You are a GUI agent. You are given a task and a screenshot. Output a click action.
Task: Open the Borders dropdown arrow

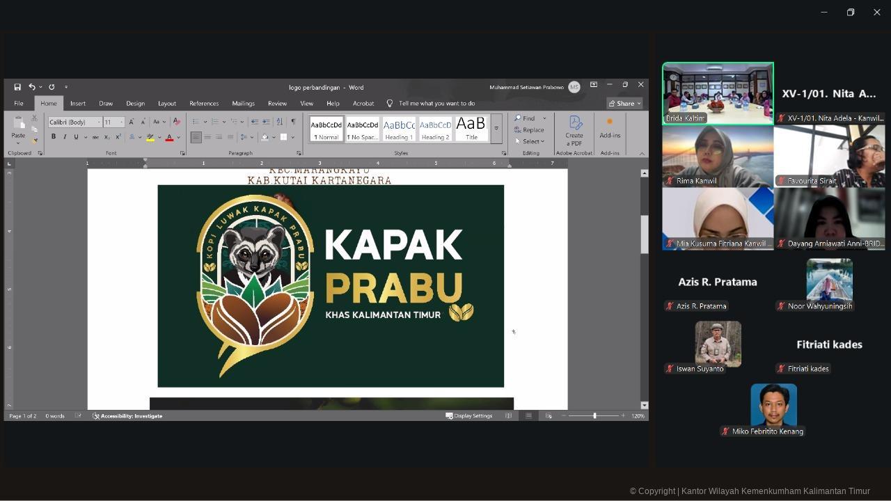294,137
